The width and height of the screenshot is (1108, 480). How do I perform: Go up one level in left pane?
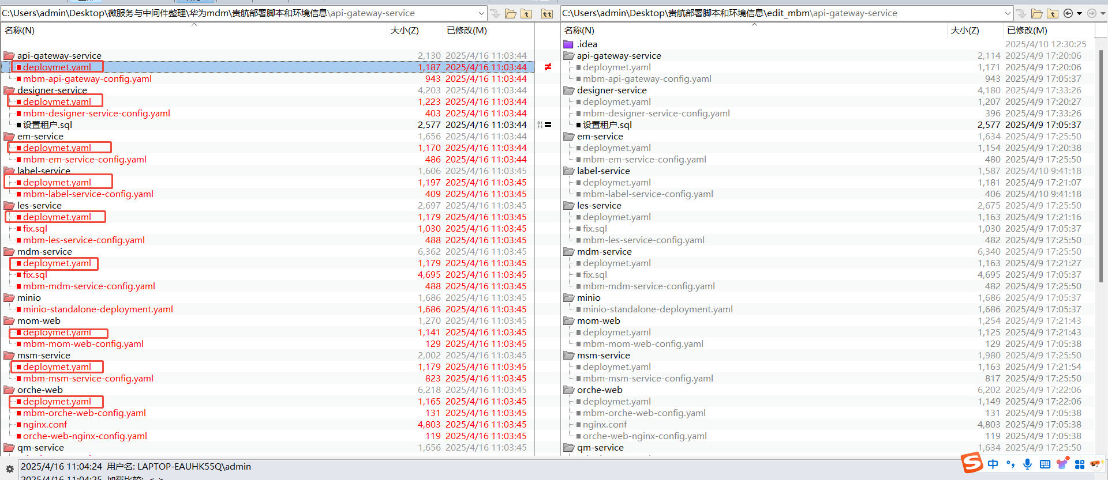[x=526, y=13]
